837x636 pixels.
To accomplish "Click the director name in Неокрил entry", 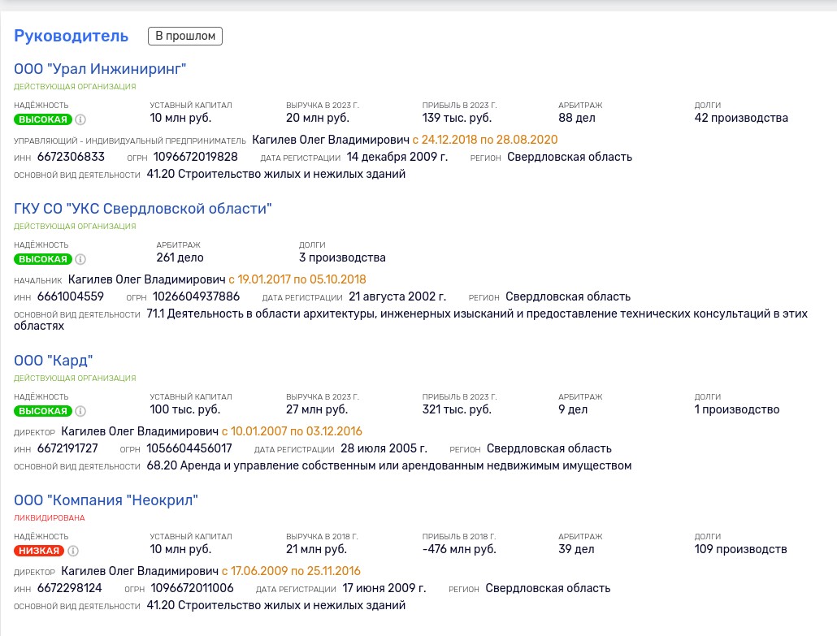I will click(x=140, y=572).
